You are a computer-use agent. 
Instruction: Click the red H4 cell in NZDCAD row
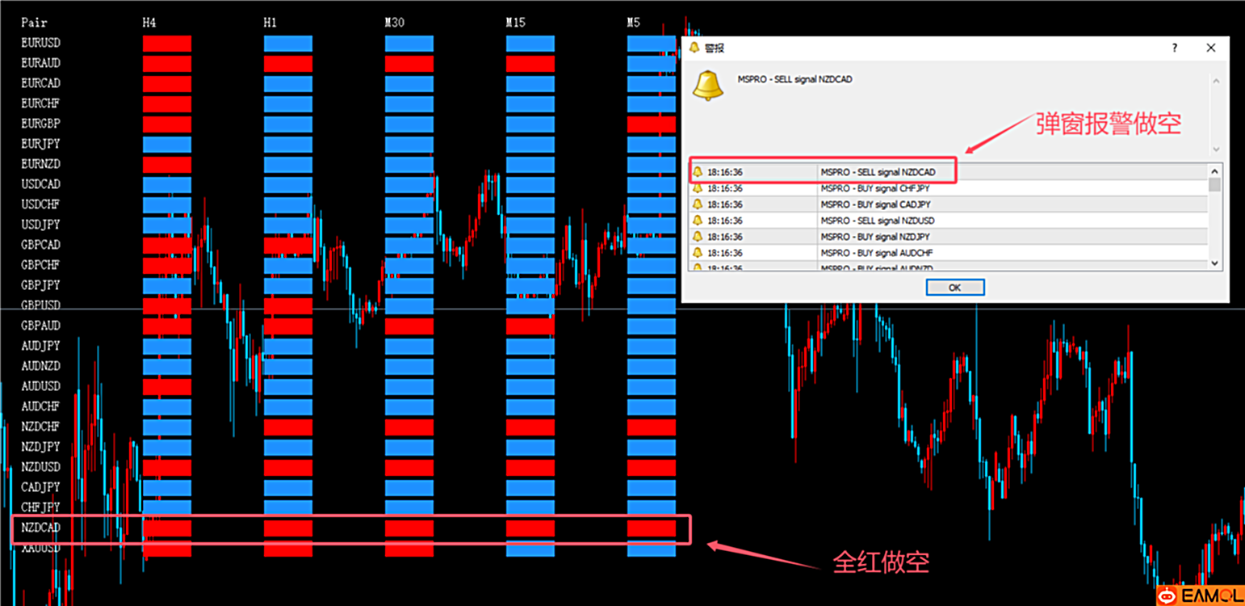[167, 528]
